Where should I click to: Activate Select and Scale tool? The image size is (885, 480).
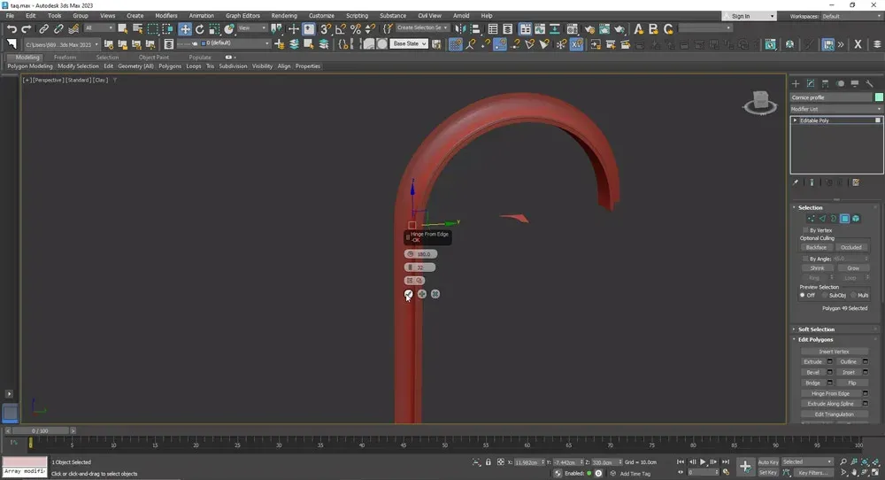point(214,29)
